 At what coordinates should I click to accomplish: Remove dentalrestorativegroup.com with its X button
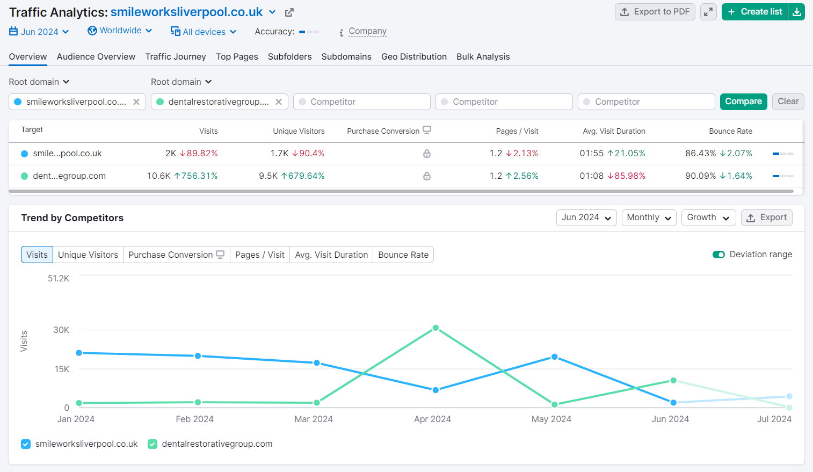(x=279, y=101)
